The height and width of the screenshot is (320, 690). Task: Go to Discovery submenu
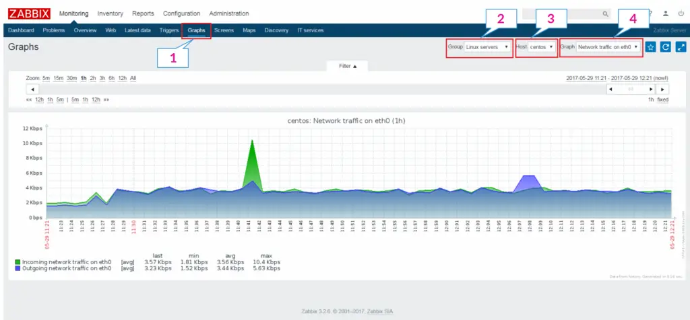tap(276, 30)
